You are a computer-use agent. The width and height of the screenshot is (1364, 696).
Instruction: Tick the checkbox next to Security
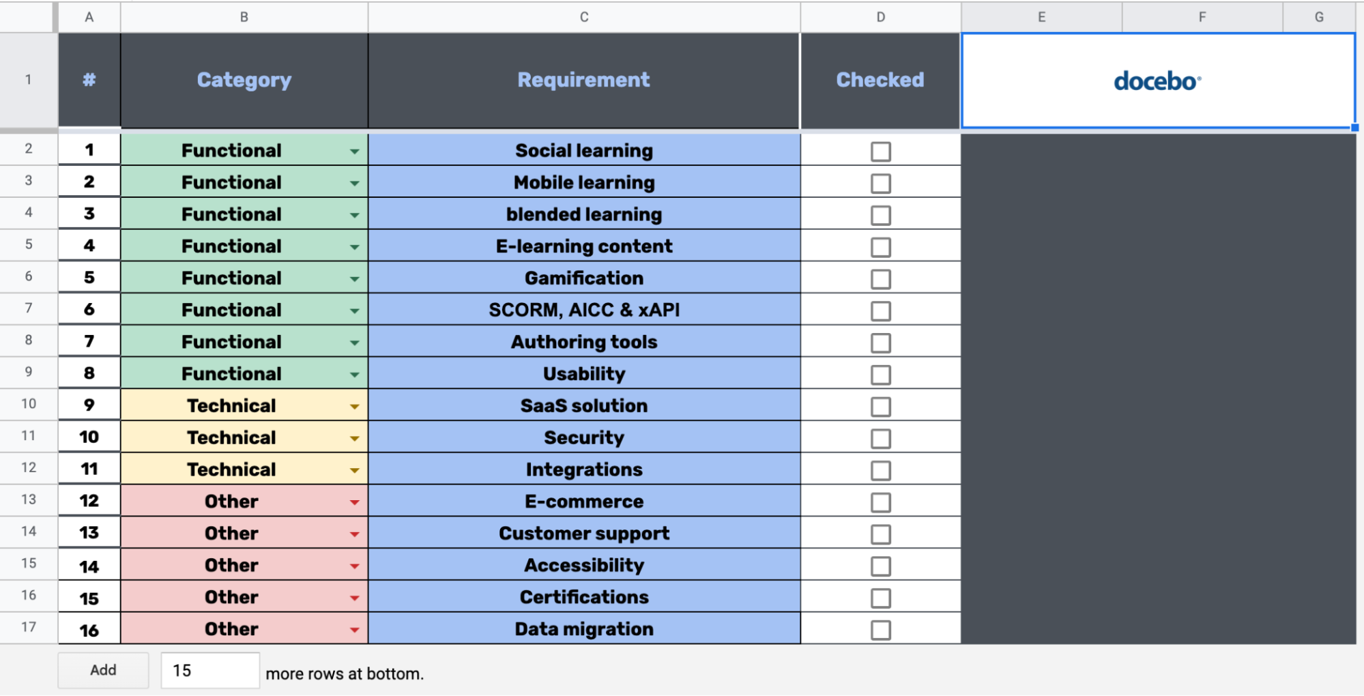click(880, 437)
